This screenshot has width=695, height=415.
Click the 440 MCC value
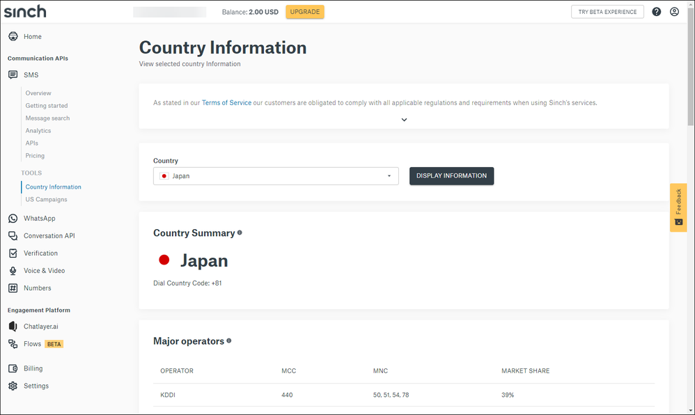coord(287,395)
